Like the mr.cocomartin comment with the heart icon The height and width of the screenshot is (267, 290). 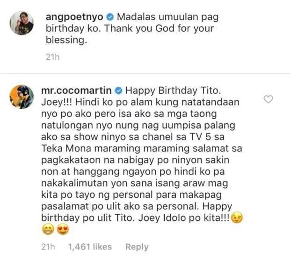click(x=268, y=99)
